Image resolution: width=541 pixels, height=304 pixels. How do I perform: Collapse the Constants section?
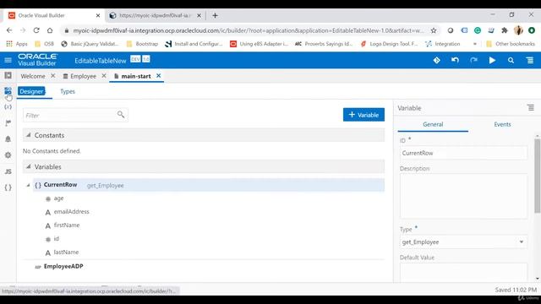[28, 135]
